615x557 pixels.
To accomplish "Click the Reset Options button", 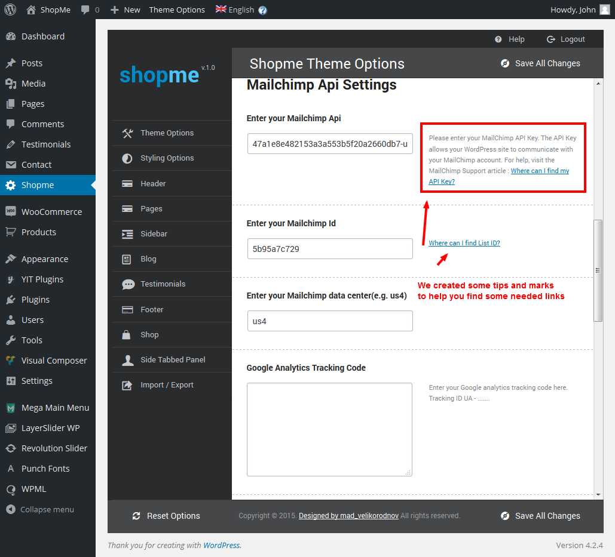I will pos(166,516).
